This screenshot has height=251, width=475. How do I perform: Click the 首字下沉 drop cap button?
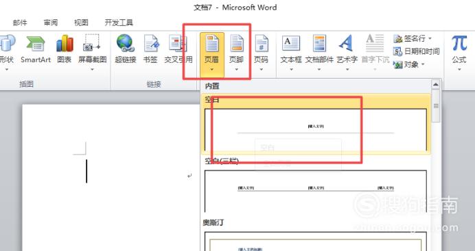[375, 53]
